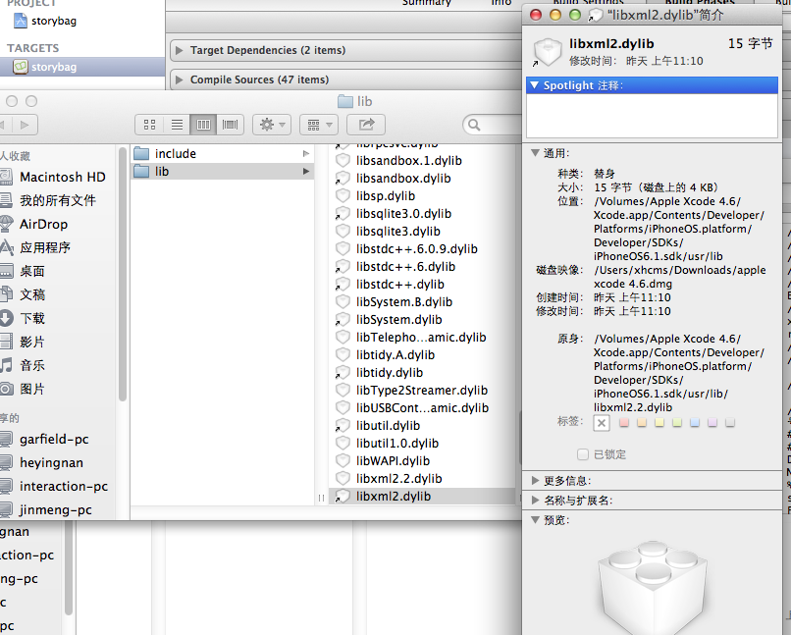The image size is (791, 635).
Task: Expand the 名称与扩展名 section
Action: point(535,501)
